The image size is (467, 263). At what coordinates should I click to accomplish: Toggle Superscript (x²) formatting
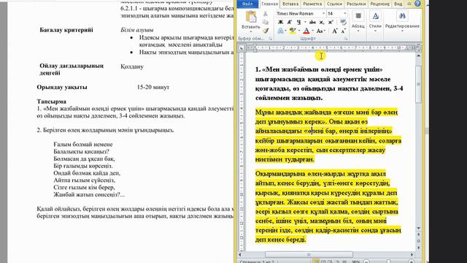(331, 22)
